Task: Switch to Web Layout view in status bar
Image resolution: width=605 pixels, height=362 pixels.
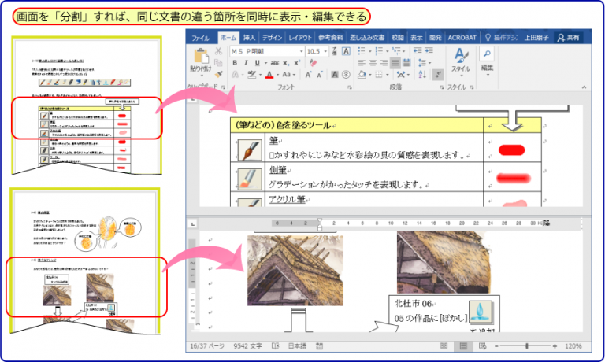Action: click(482, 346)
